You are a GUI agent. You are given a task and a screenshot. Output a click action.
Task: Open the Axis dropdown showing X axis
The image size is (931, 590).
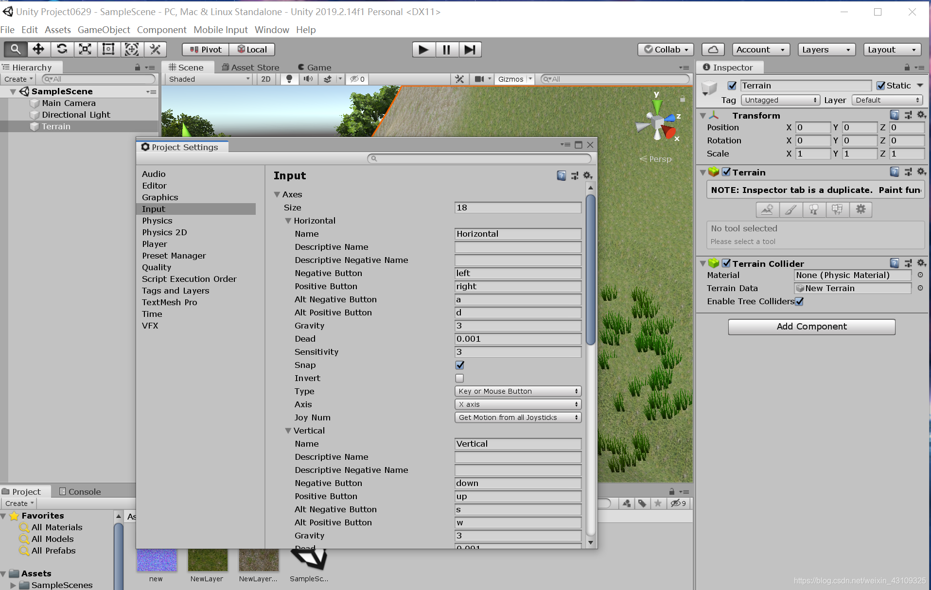pyautogui.click(x=518, y=404)
